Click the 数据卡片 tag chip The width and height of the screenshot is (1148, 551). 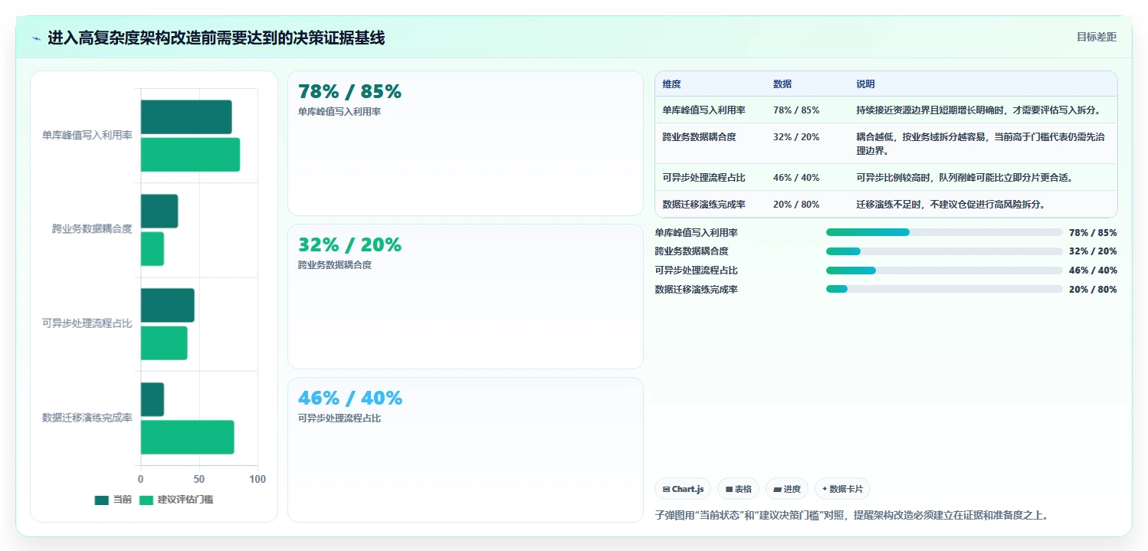coord(842,489)
